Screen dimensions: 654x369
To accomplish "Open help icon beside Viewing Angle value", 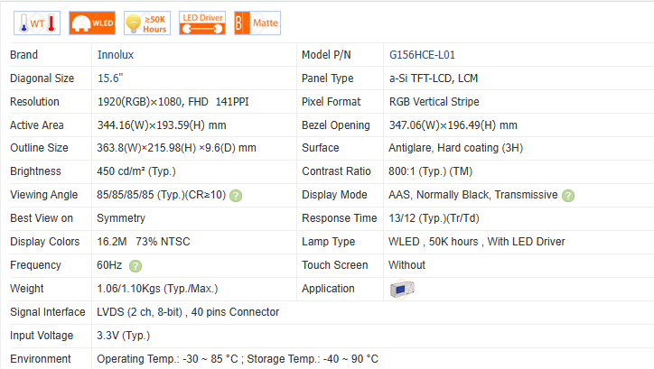I will (236, 195).
